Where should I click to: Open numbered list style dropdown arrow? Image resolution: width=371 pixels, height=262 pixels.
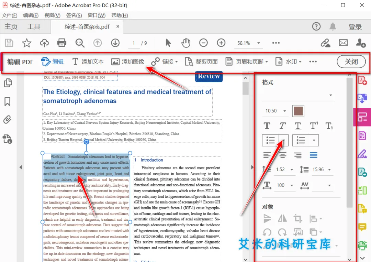(314, 140)
